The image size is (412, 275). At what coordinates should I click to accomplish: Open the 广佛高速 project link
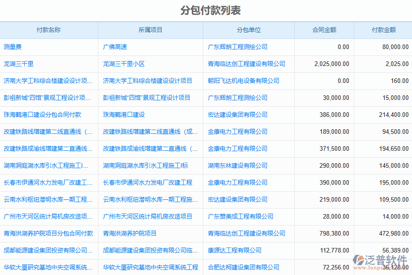tap(115, 47)
